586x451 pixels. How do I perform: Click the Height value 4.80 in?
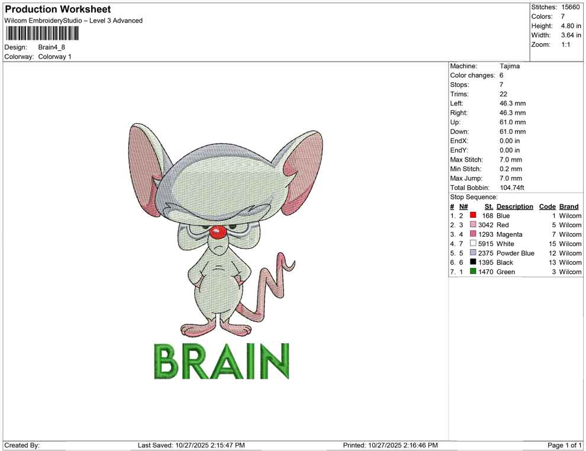[x=571, y=26]
